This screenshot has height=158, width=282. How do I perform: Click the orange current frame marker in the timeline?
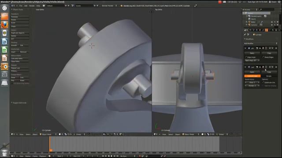tap(50, 144)
